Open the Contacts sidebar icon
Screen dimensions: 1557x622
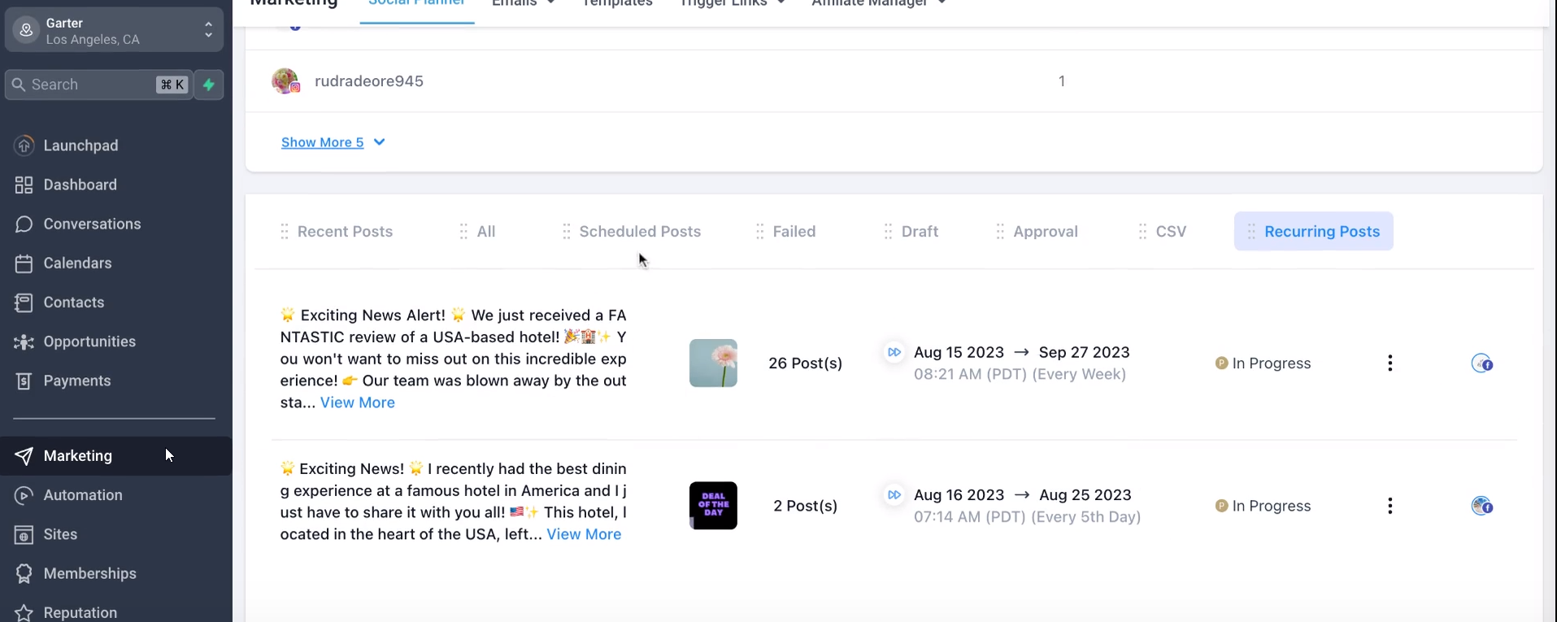[24, 302]
